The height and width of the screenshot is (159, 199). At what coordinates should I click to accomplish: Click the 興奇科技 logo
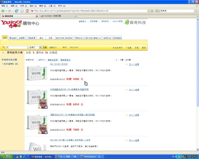[x=135, y=23]
